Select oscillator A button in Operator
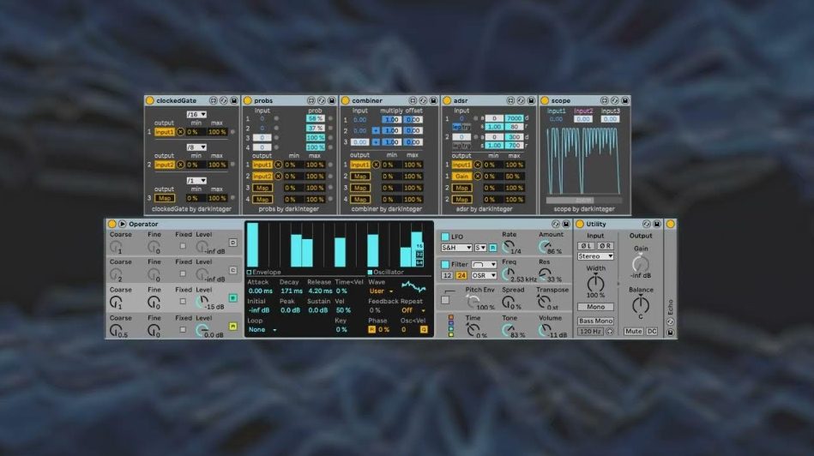This screenshot has width=814, height=456. 232,327
